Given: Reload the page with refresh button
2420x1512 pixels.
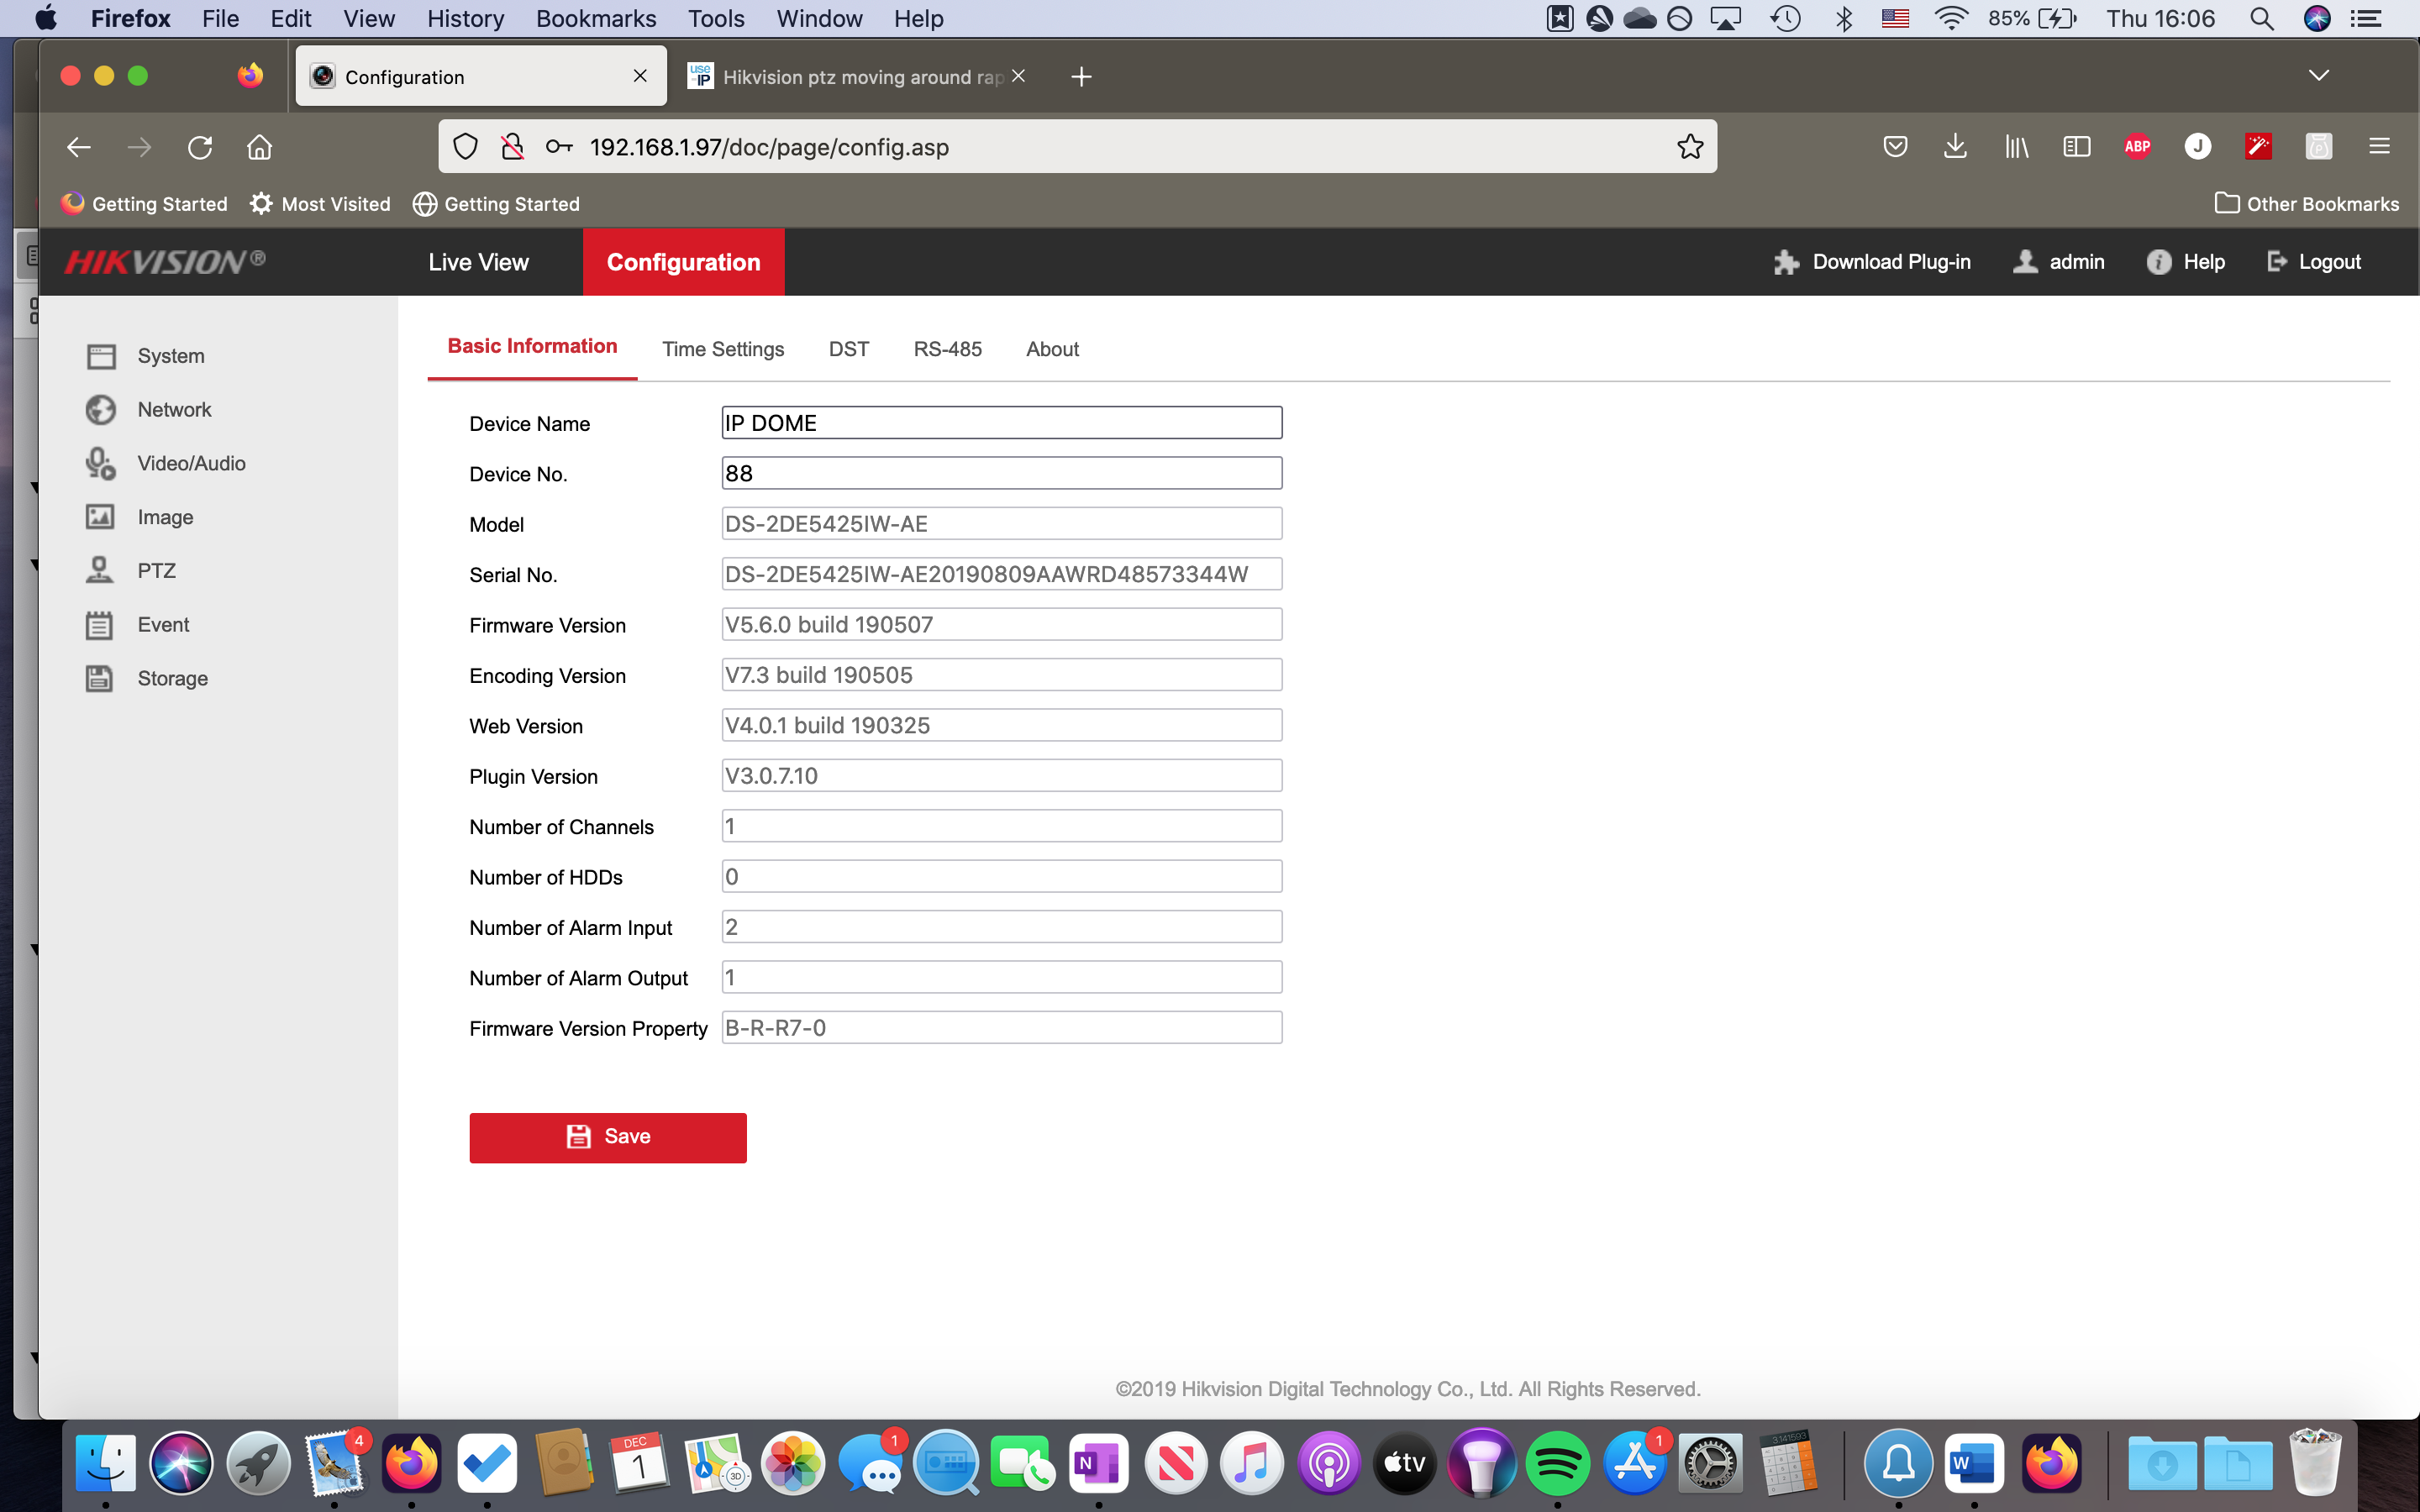Looking at the screenshot, I should [x=200, y=147].
